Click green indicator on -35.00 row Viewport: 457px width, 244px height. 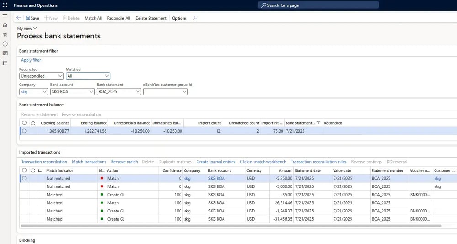coord(102,195)
